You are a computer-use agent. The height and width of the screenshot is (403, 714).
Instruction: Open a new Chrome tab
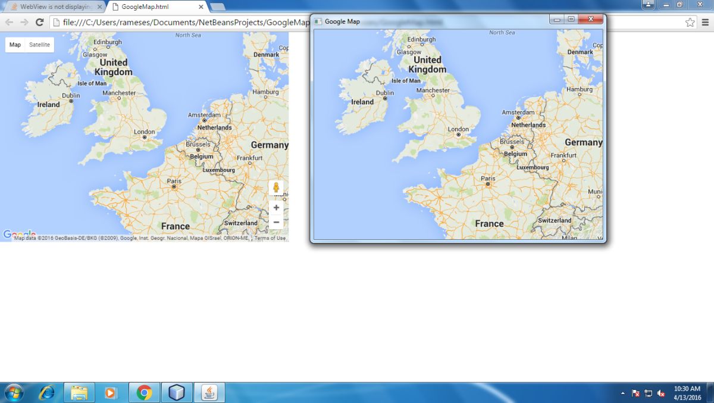[217, 7]
